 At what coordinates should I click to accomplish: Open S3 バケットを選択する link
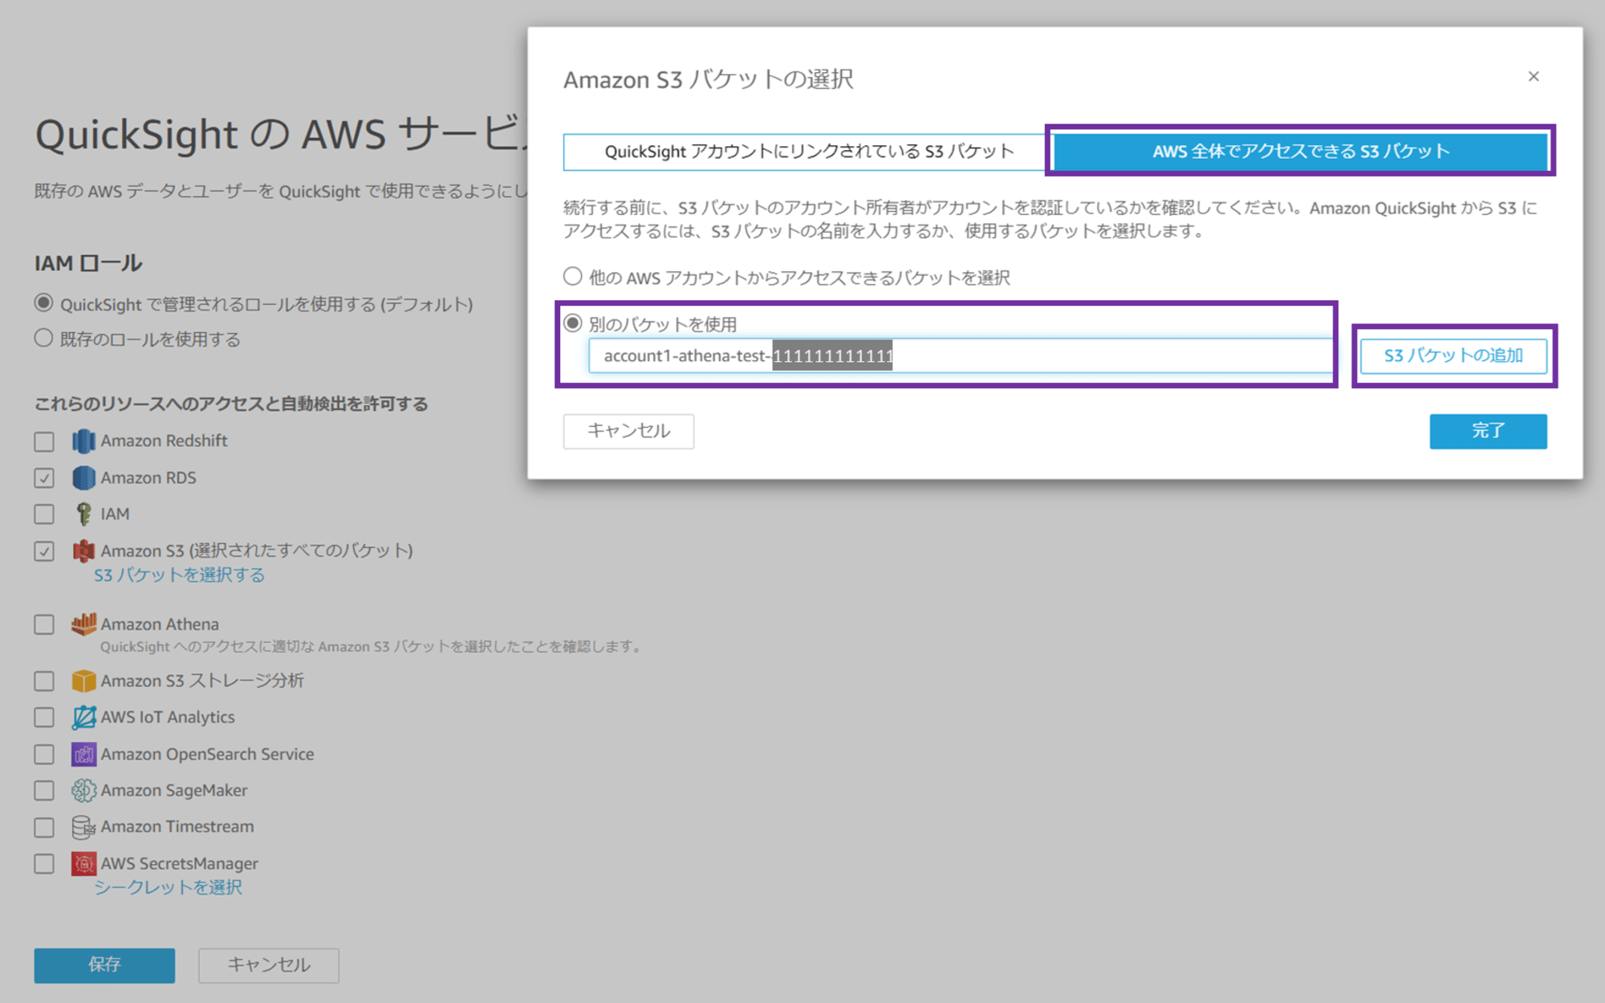179,575
